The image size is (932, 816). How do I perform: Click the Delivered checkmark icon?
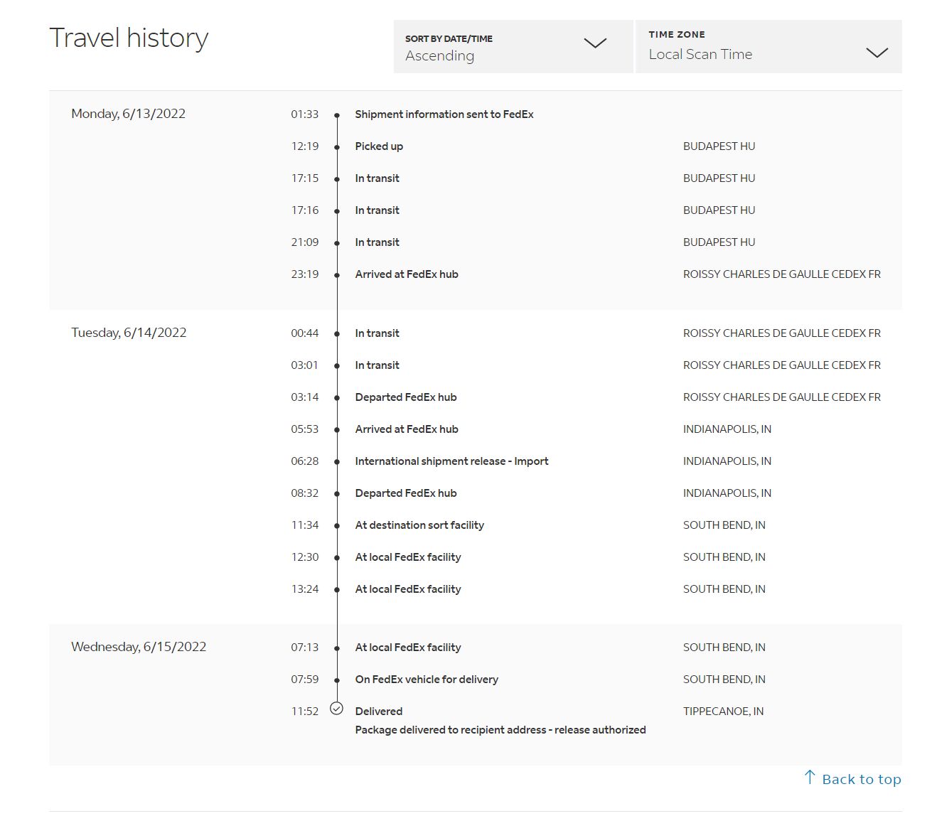coord(337,709)
